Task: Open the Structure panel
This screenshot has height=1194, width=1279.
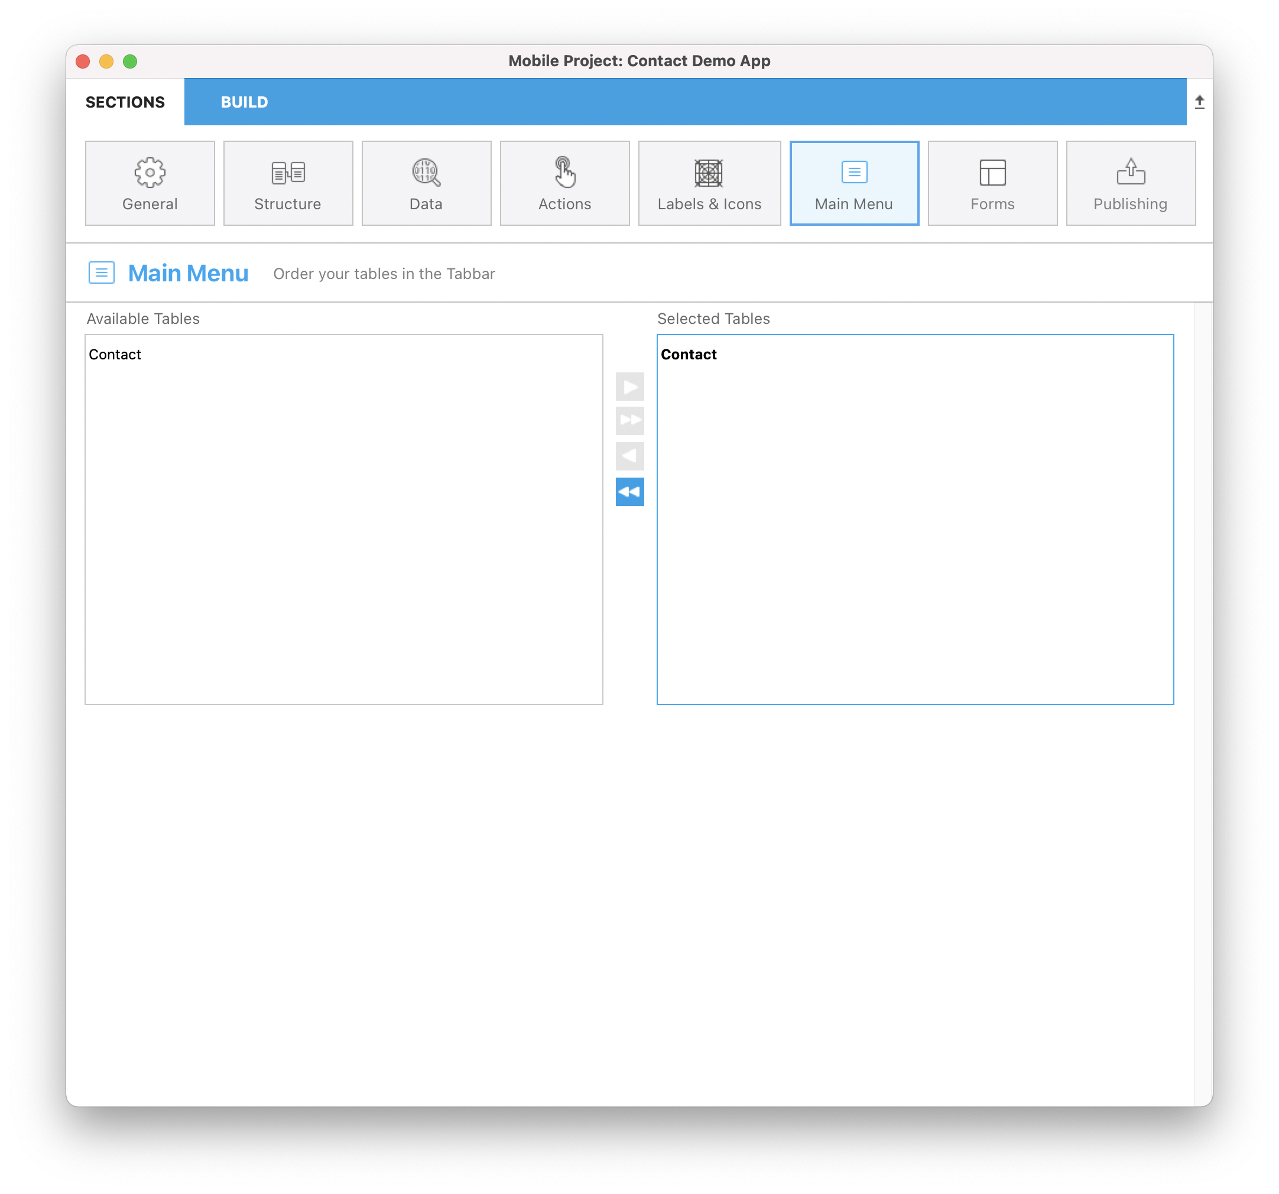Action: [x=288, y=183]
